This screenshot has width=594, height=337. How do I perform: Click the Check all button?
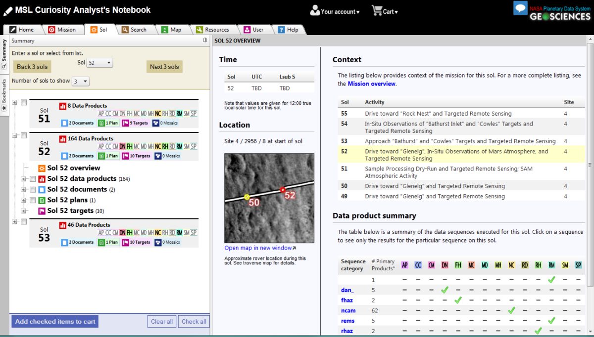pyautogui.click(x=194, y=322)
